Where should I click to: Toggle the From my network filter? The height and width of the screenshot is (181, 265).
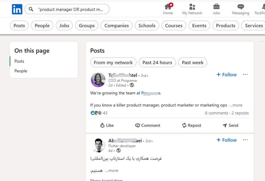113,62
